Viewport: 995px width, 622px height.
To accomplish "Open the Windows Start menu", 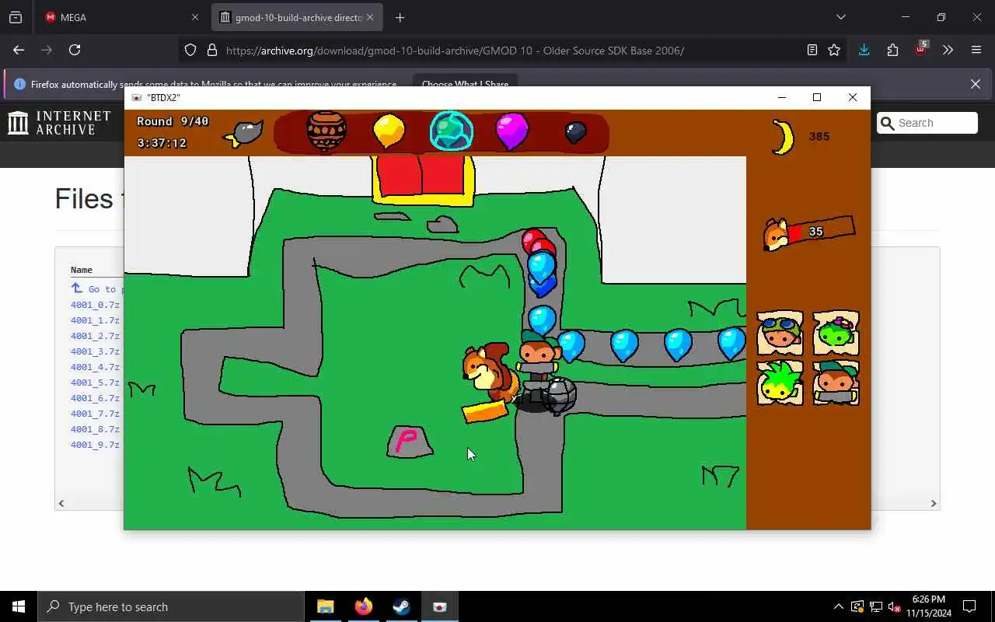I will pyautogui.click(x=19, y=606).
